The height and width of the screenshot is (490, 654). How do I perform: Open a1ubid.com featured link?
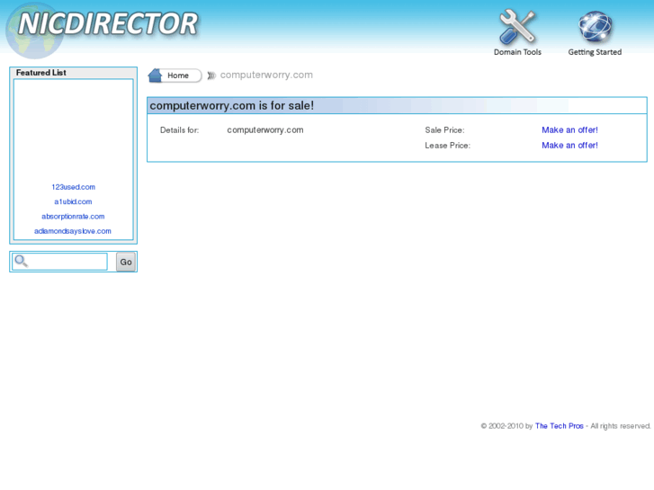[73, 201]
